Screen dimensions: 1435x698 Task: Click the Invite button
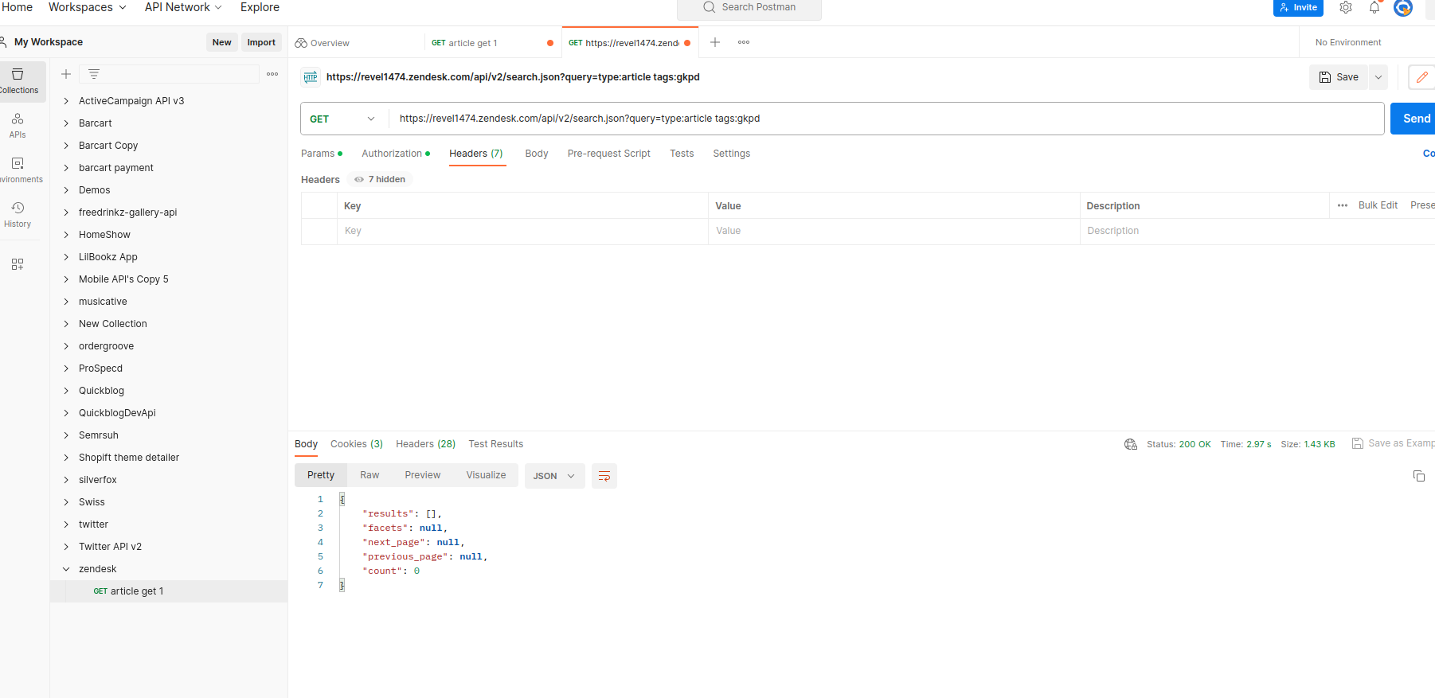point(1298,7)
